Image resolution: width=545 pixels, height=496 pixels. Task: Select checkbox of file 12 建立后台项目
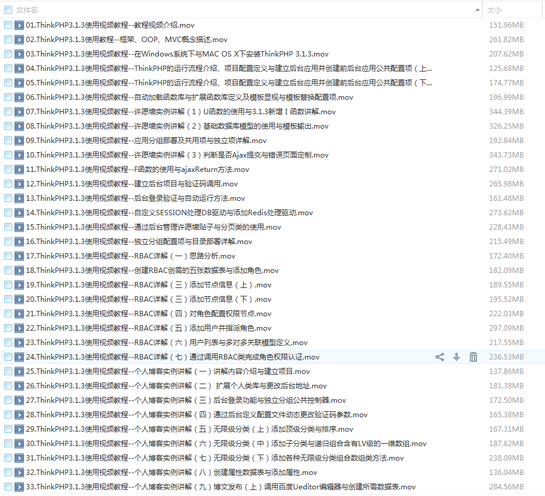[x=8, y=184]
